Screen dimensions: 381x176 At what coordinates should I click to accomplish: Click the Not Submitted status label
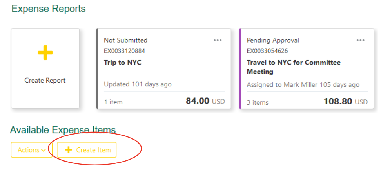tap(125, 40)
